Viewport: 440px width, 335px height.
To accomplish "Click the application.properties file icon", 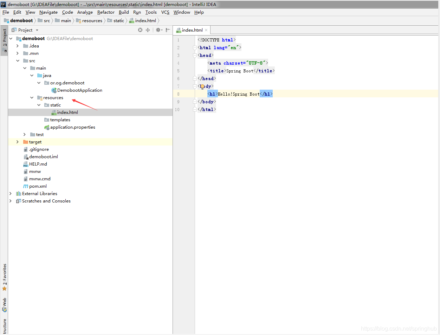I will [x=47, y=127].
